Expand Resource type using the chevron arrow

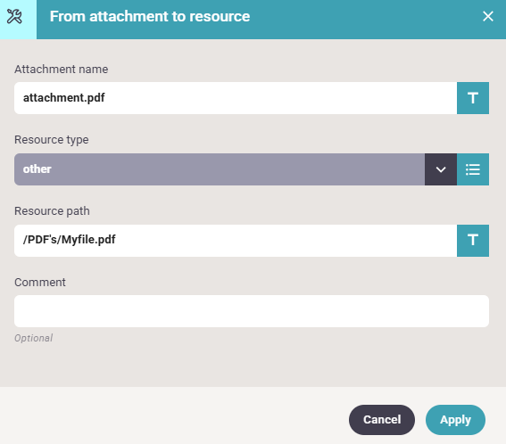(441, 169)
